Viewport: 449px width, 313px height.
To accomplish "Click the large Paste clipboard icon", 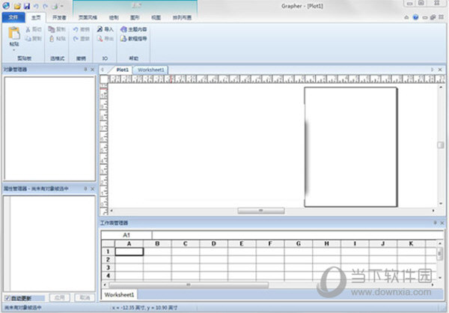I will (13, 33).
